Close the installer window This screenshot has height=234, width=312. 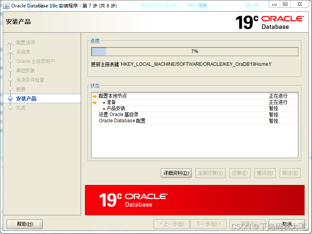click(x=300, y=4)
